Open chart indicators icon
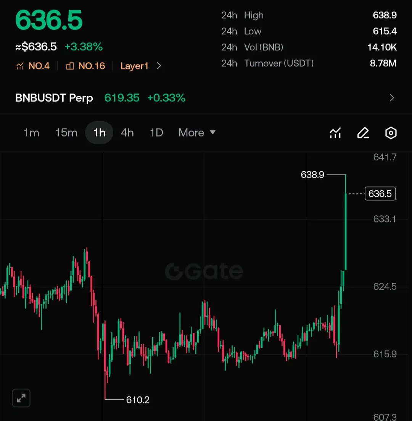 click(335, 133)
